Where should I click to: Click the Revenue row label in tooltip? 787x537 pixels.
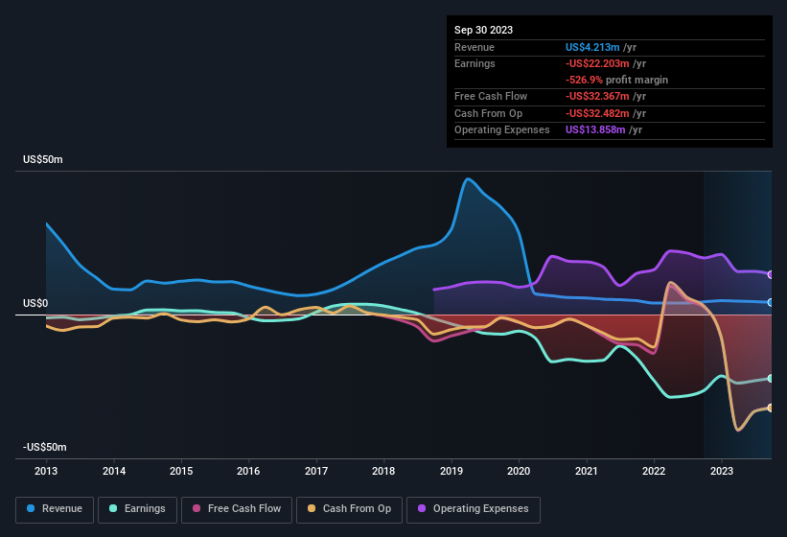[x=475, y=47]
